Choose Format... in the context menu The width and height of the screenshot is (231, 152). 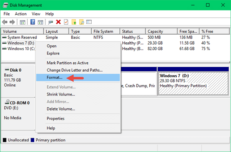point(78,77)
